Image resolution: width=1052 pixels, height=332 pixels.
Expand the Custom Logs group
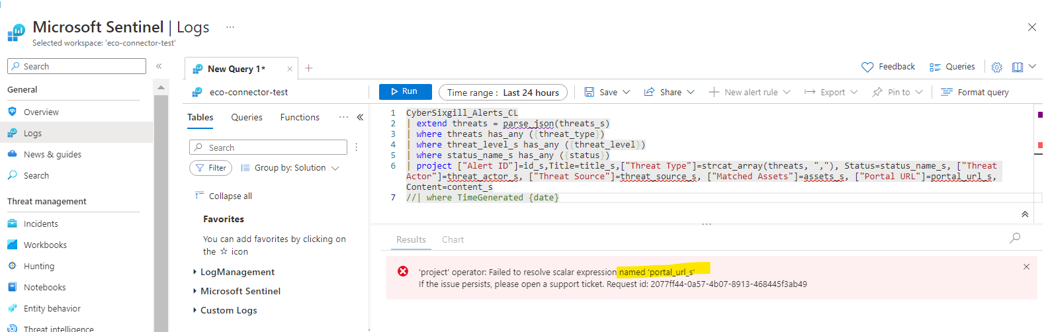tap(224, 310)
